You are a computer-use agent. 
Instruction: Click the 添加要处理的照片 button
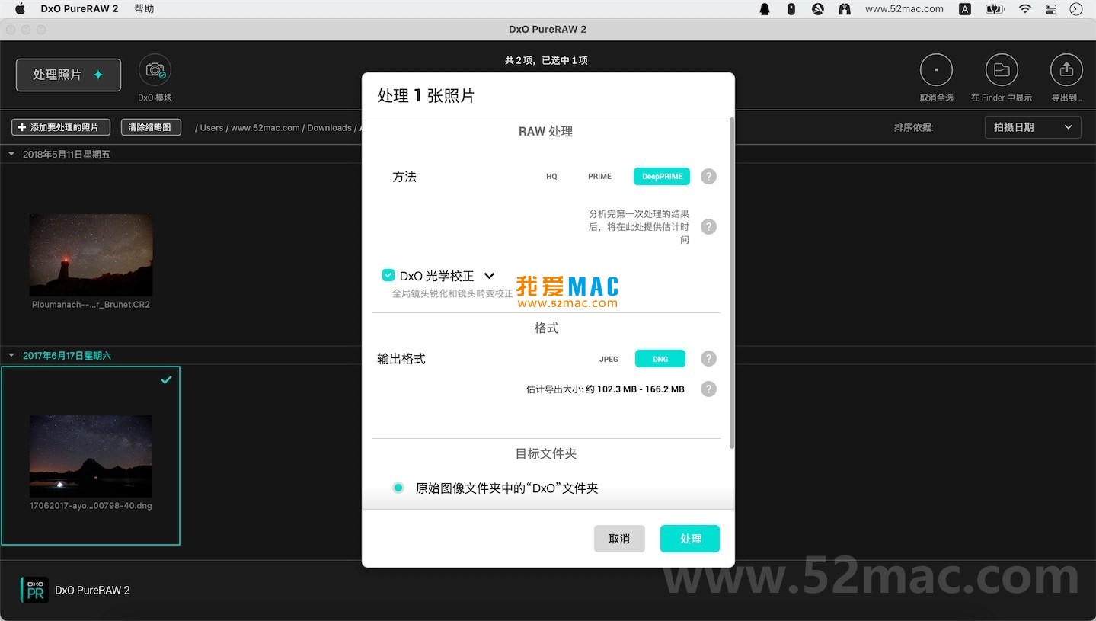click(61, 127)
